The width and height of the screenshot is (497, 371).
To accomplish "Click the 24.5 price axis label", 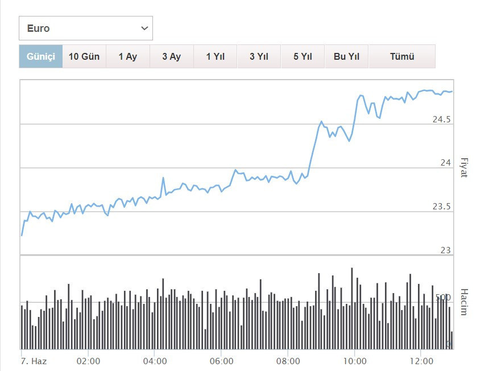I will [441, 119].
